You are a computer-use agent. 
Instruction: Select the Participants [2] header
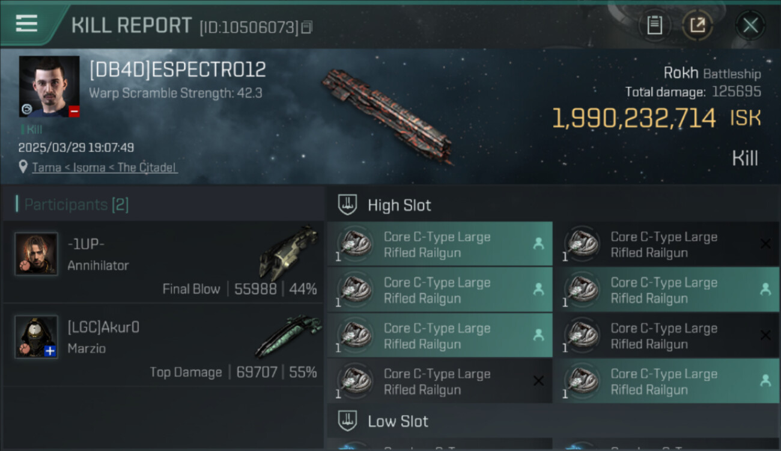[x=76, y=204]
